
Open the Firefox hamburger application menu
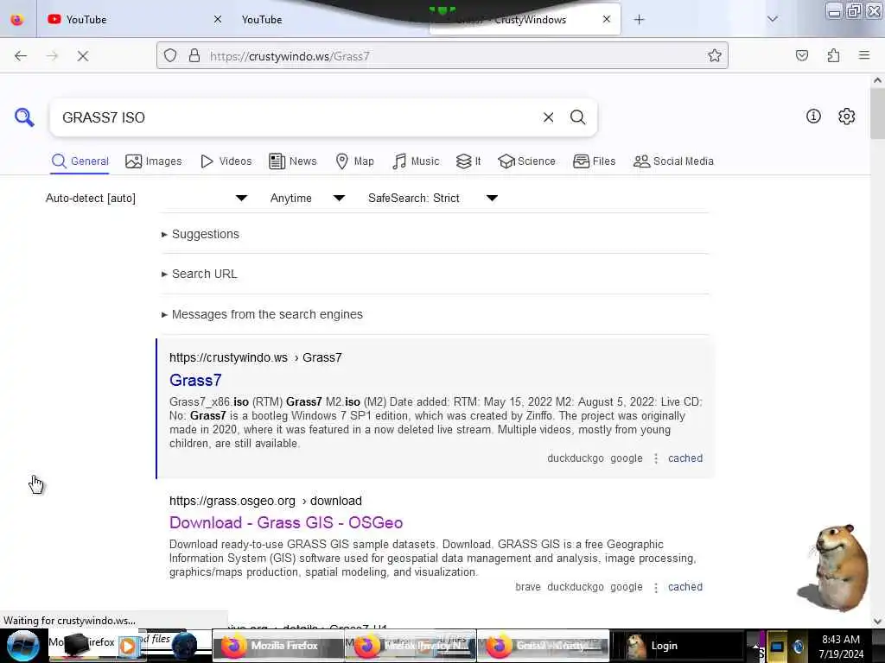tap(864, 55)
